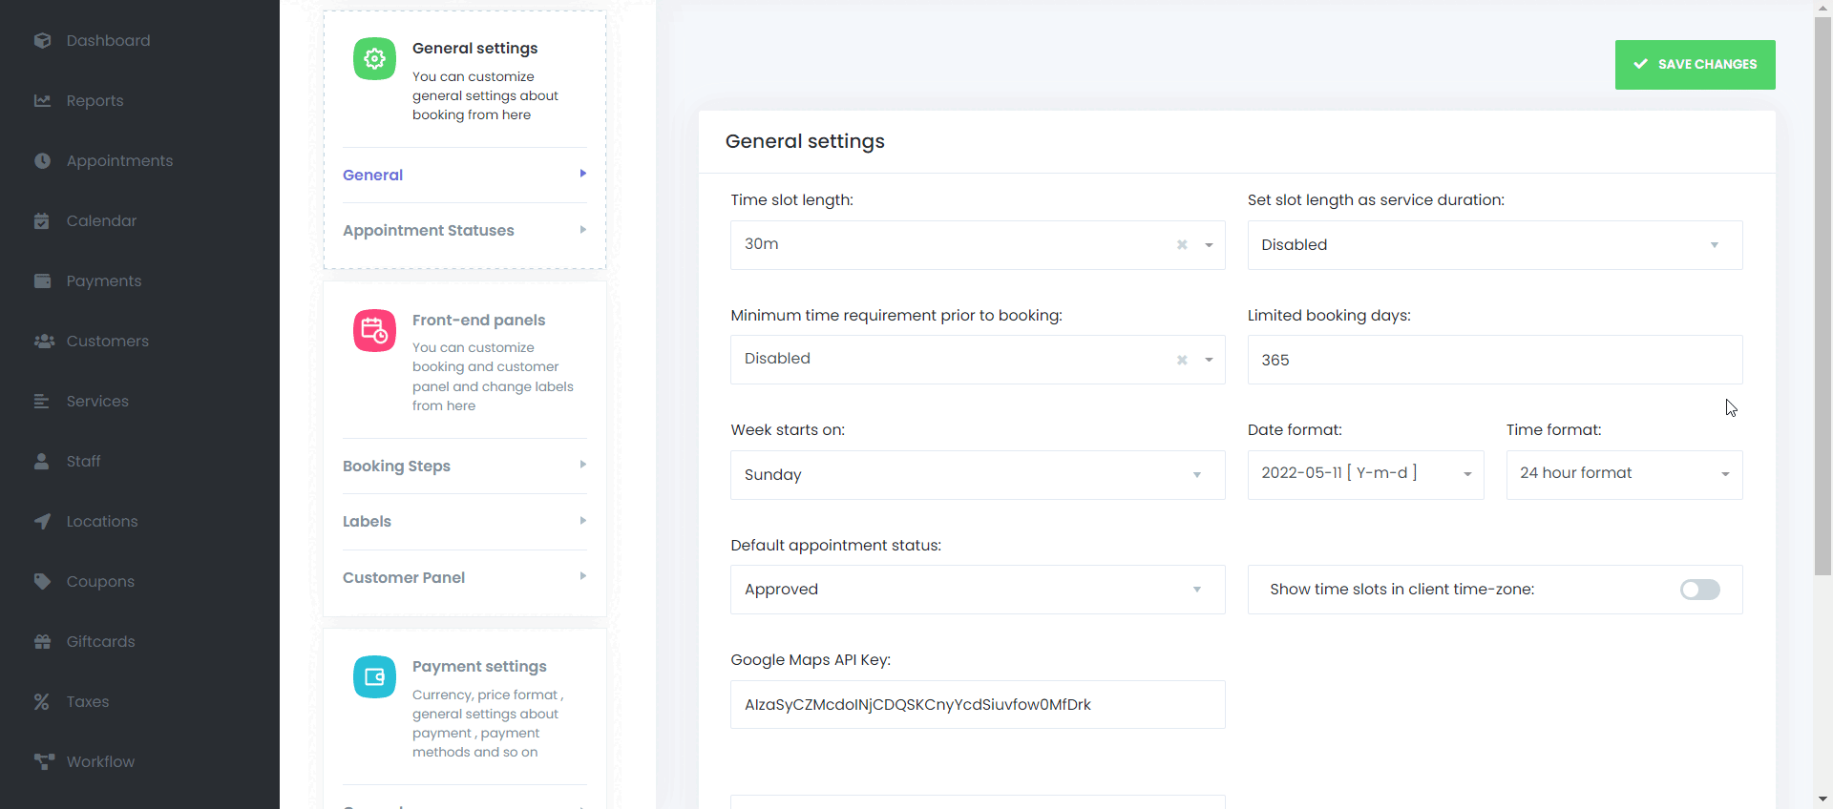This screenshot has height=809, width=1833.
Task: Open the Staff menu item
Action: coord(83,461)
